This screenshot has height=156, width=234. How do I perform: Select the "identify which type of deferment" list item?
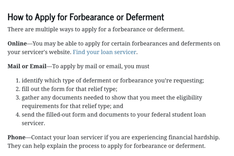coord(113,80)
